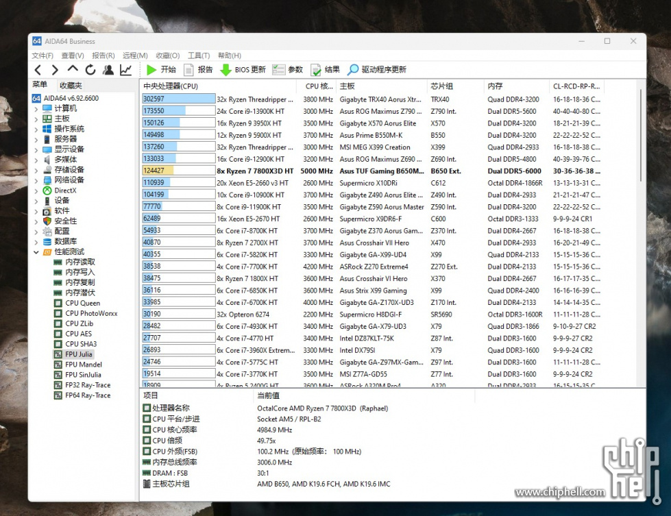The height and width of the screenshot is (516, 671).
Task: Open the 工具(T) menu
Action: tap(199, 56)
